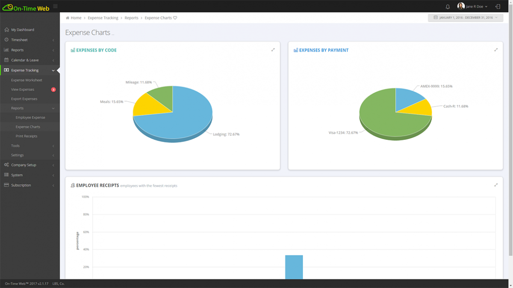Viewport: 513px width, 288px height.
Task: Collapse the Reports submenu chevron under Expense Tracking
Action: [x=53, y=108]
